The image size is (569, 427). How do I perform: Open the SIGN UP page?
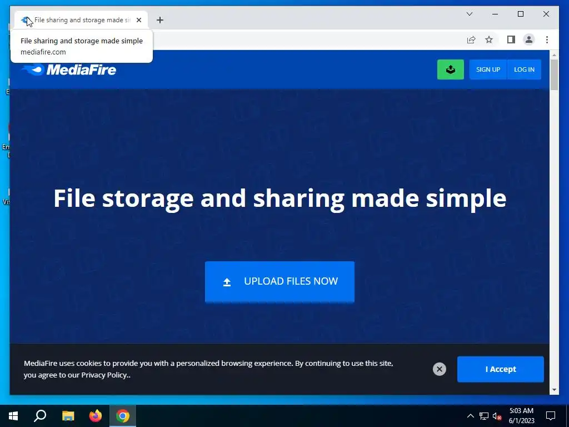pos(488,69)
